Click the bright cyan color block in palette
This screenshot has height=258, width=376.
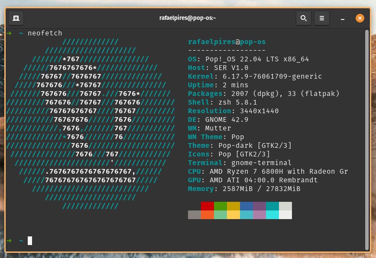[272, 215]
